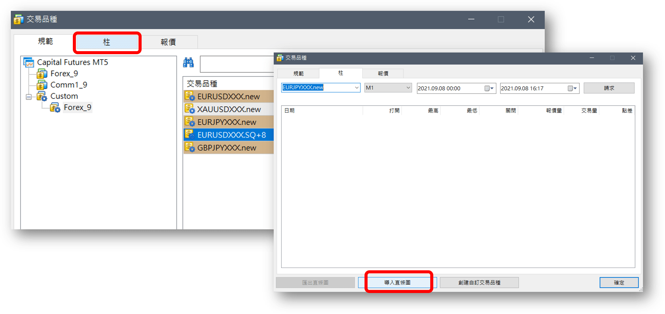Screen dimensions: 665x314
Task: Click the 確定 confirm button
Action: pyautogui.click(x=619, y=282)
